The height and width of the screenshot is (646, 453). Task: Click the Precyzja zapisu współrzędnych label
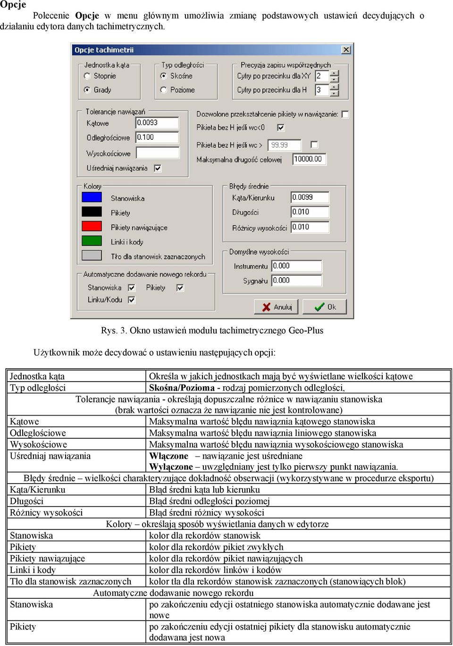click(x=286, y=65)
